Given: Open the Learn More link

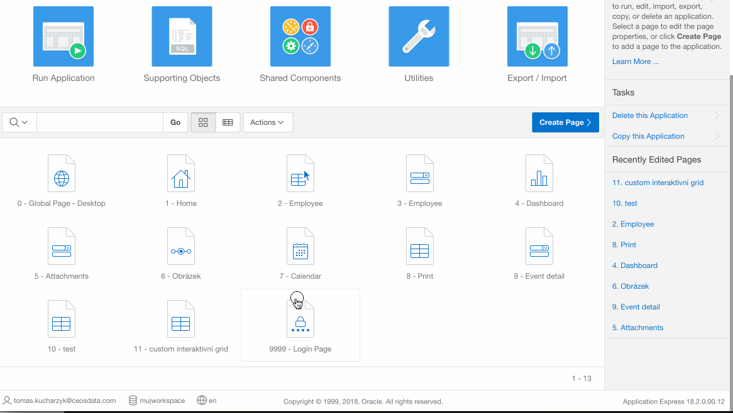Looking at the screenshot, I should (635, 62).
